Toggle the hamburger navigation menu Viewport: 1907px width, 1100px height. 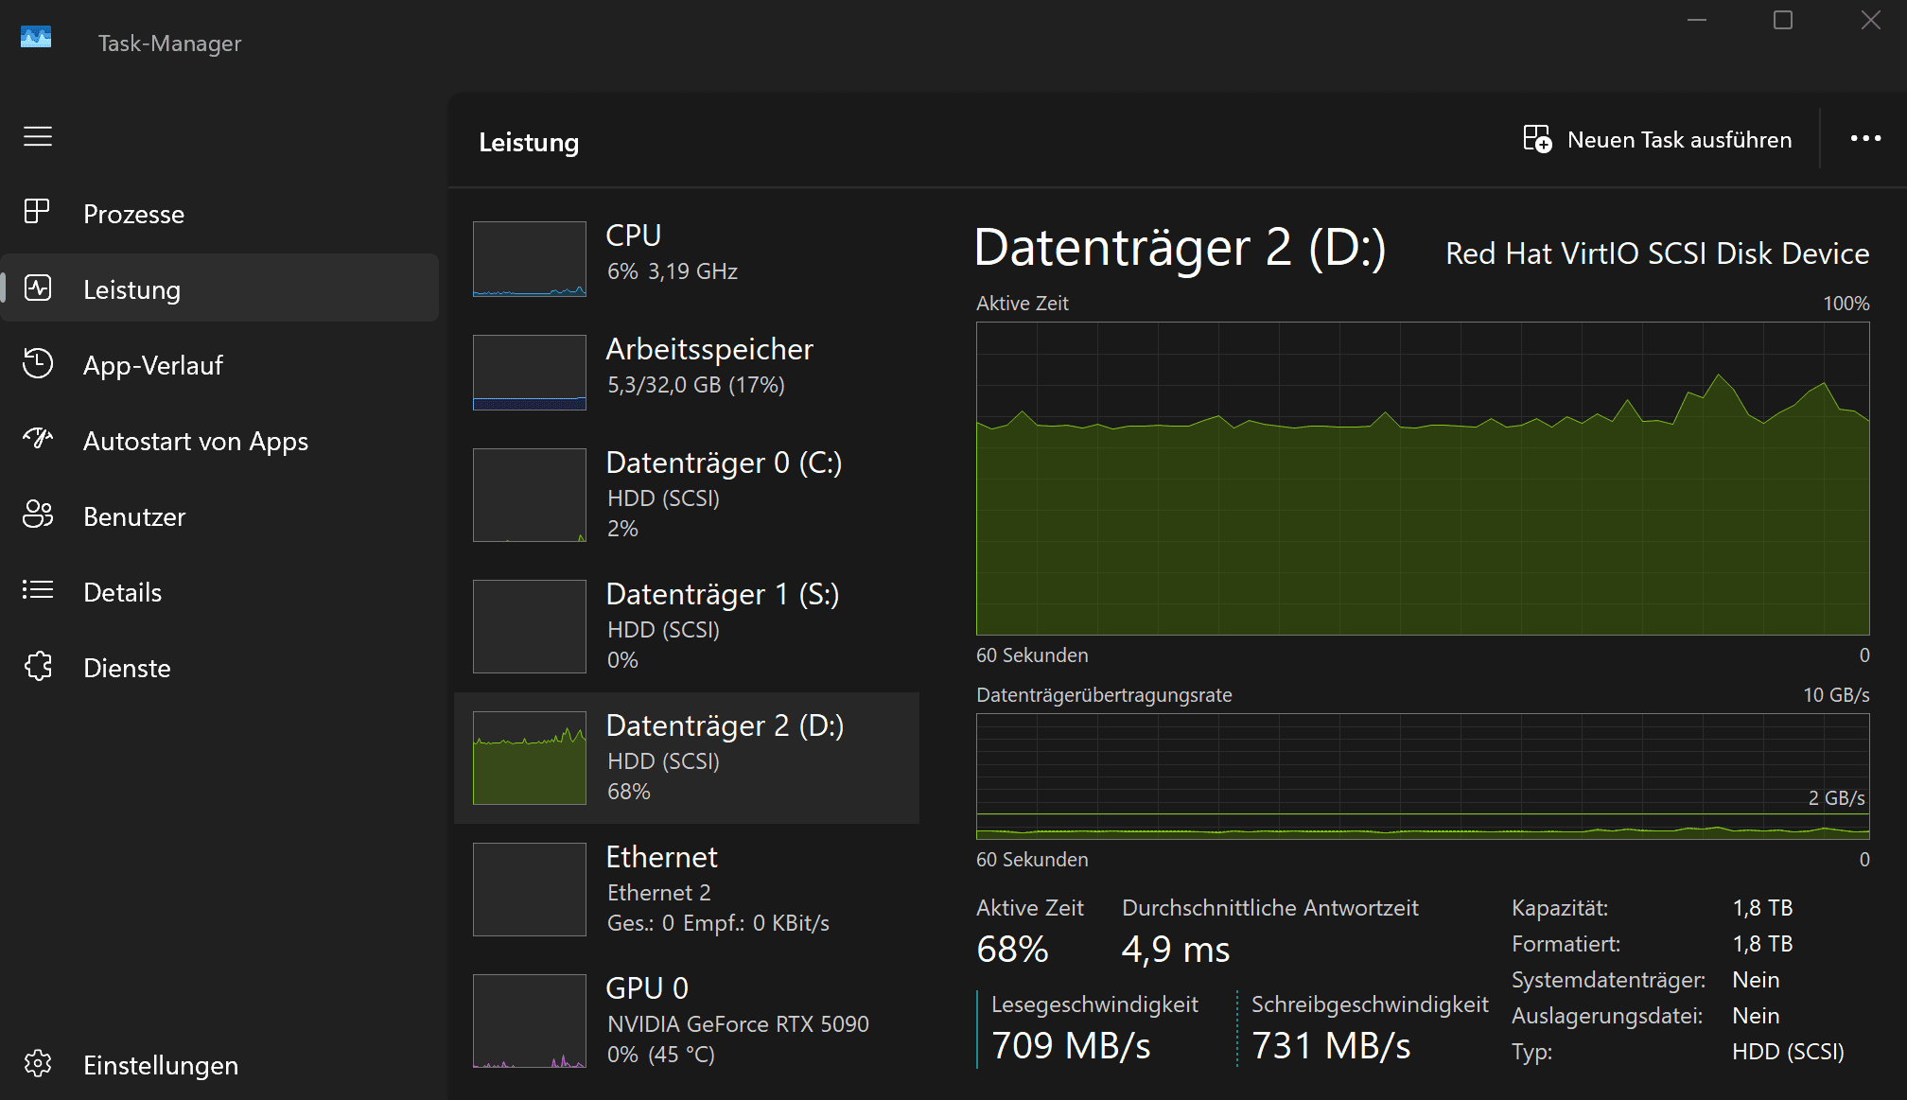click(x=38, y=136)
